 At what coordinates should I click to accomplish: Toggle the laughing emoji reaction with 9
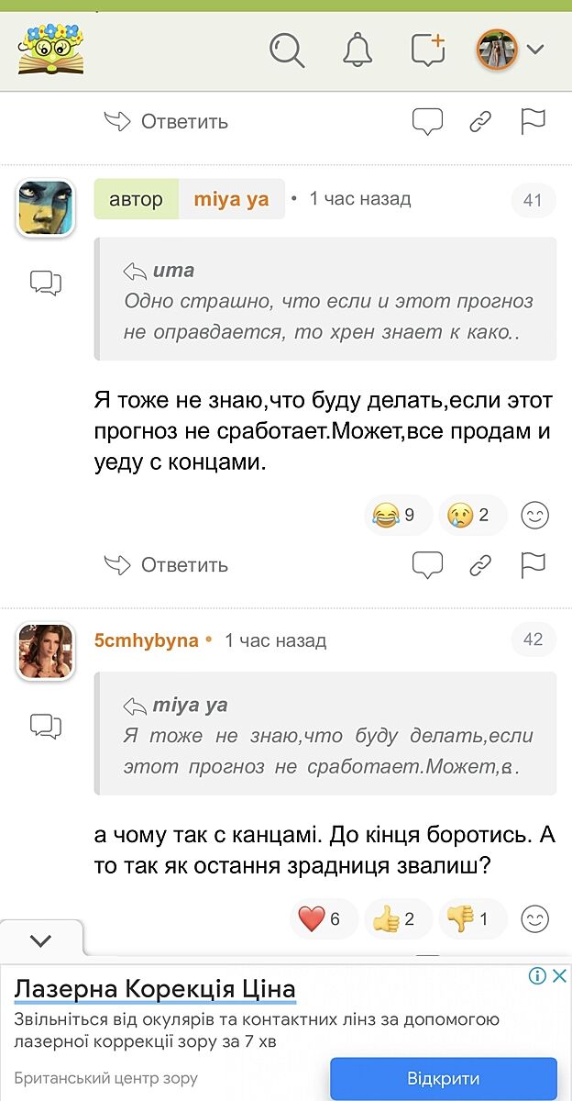coord(394,516)
